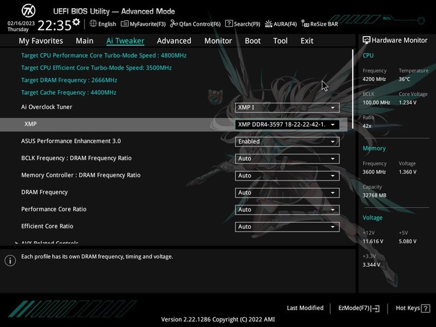Open date and time settings gear
This screenshot has width=436, height=327.
(76, 22)
